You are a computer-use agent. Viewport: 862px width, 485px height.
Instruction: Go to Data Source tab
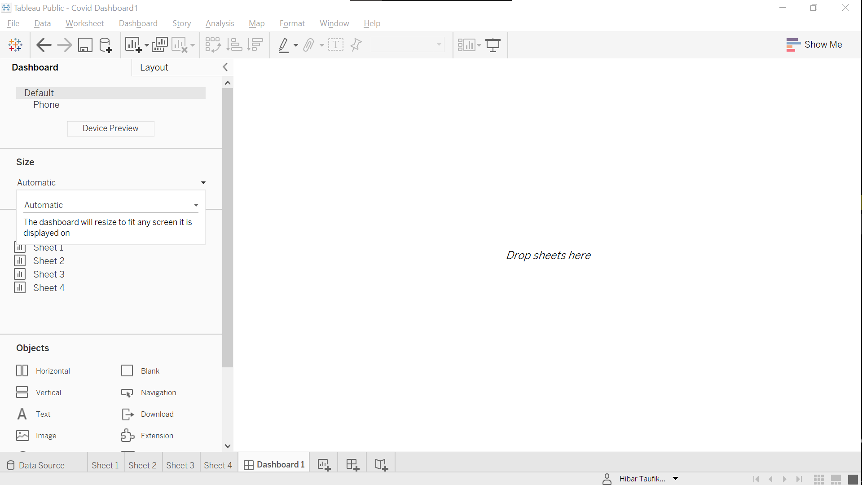[36, 465]
